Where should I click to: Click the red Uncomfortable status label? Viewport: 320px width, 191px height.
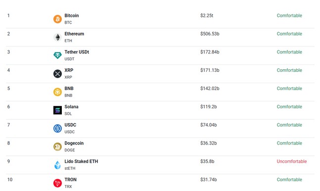292,161
